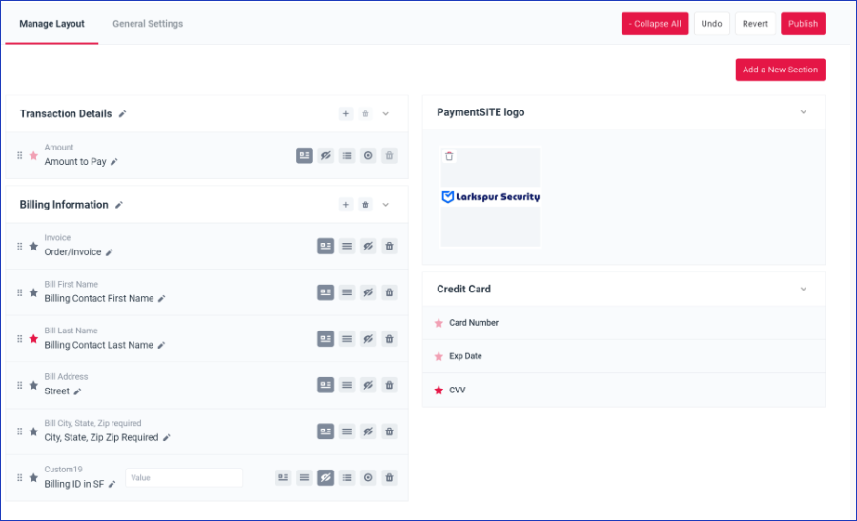Remove the Larkspur Security logo image
Screen dimensions: 857x521
point(449,157)
